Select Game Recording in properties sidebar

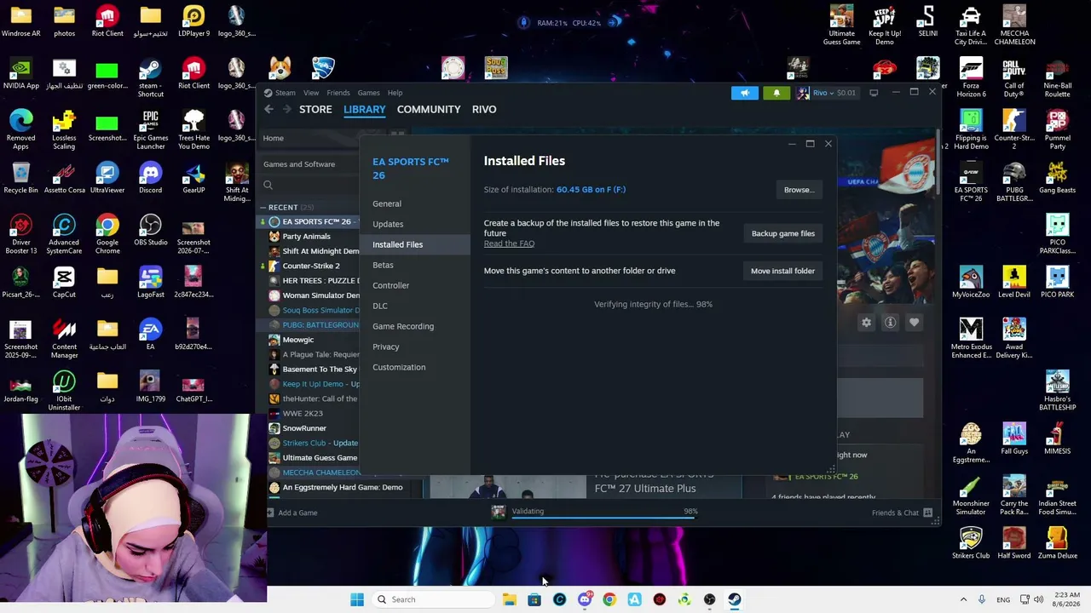click(403, 326)
